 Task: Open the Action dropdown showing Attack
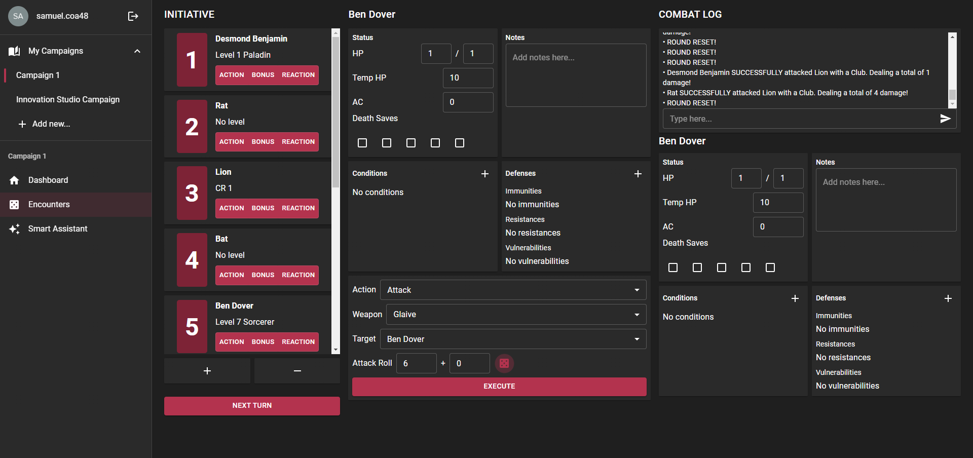point(513,290)
